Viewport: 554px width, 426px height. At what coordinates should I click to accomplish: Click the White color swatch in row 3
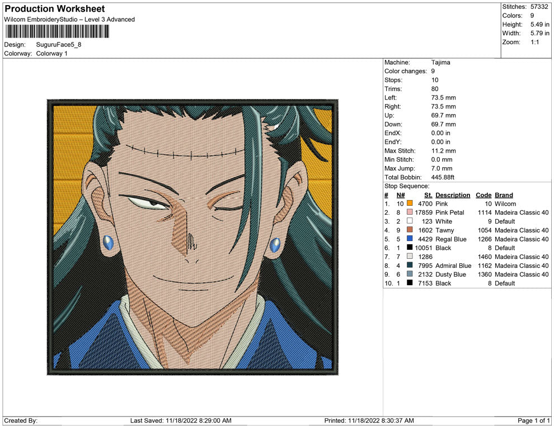pyautogui.click(x=410, y=221)
